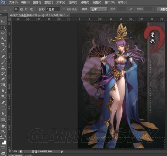The image size is (167, 156).
Task: Change the screen mode
Action: pyautogui.click(x=3, y=154)
